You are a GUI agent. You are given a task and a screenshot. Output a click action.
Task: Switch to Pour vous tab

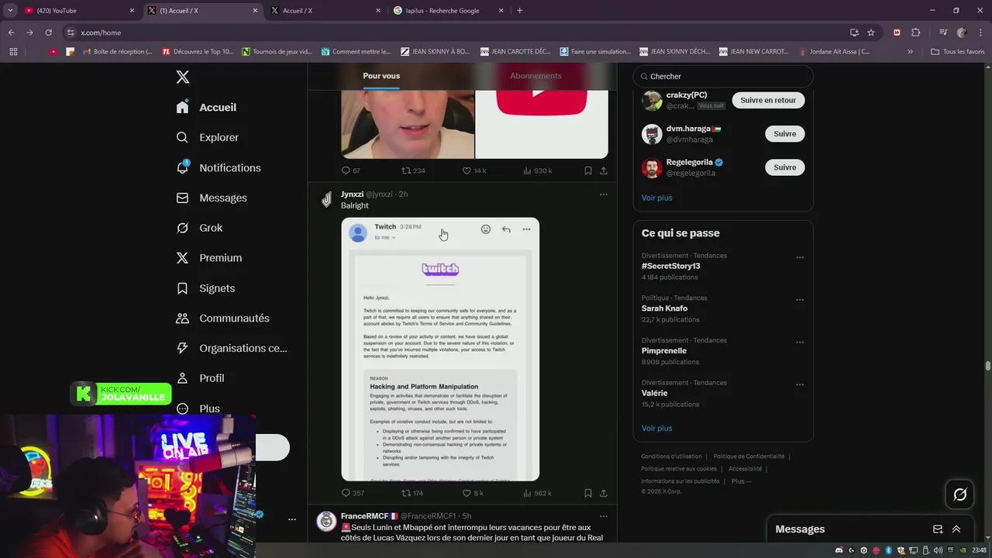[381, 76]
